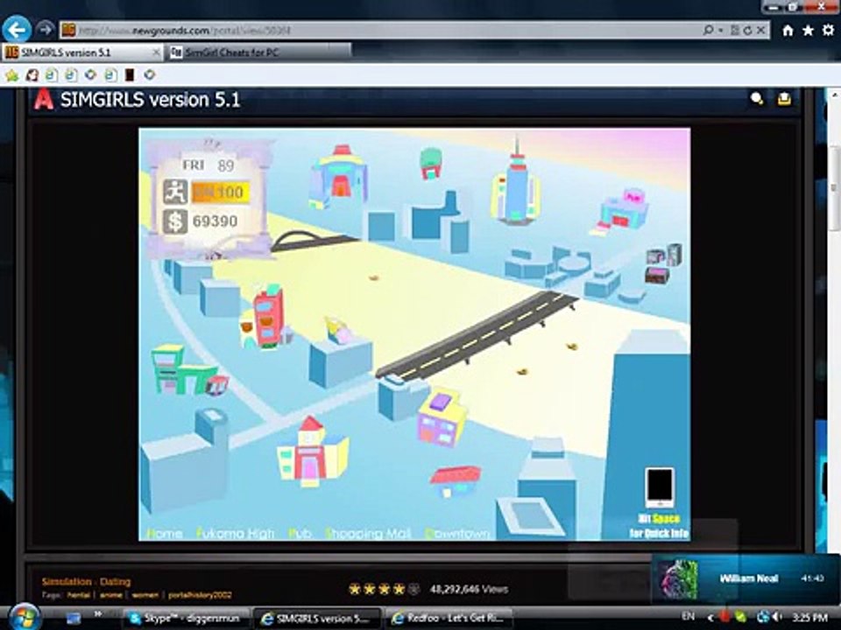The width and height of the screenshot is (841, 630).
Task: Click the dollar sign money icon
Action: [175, 221]
